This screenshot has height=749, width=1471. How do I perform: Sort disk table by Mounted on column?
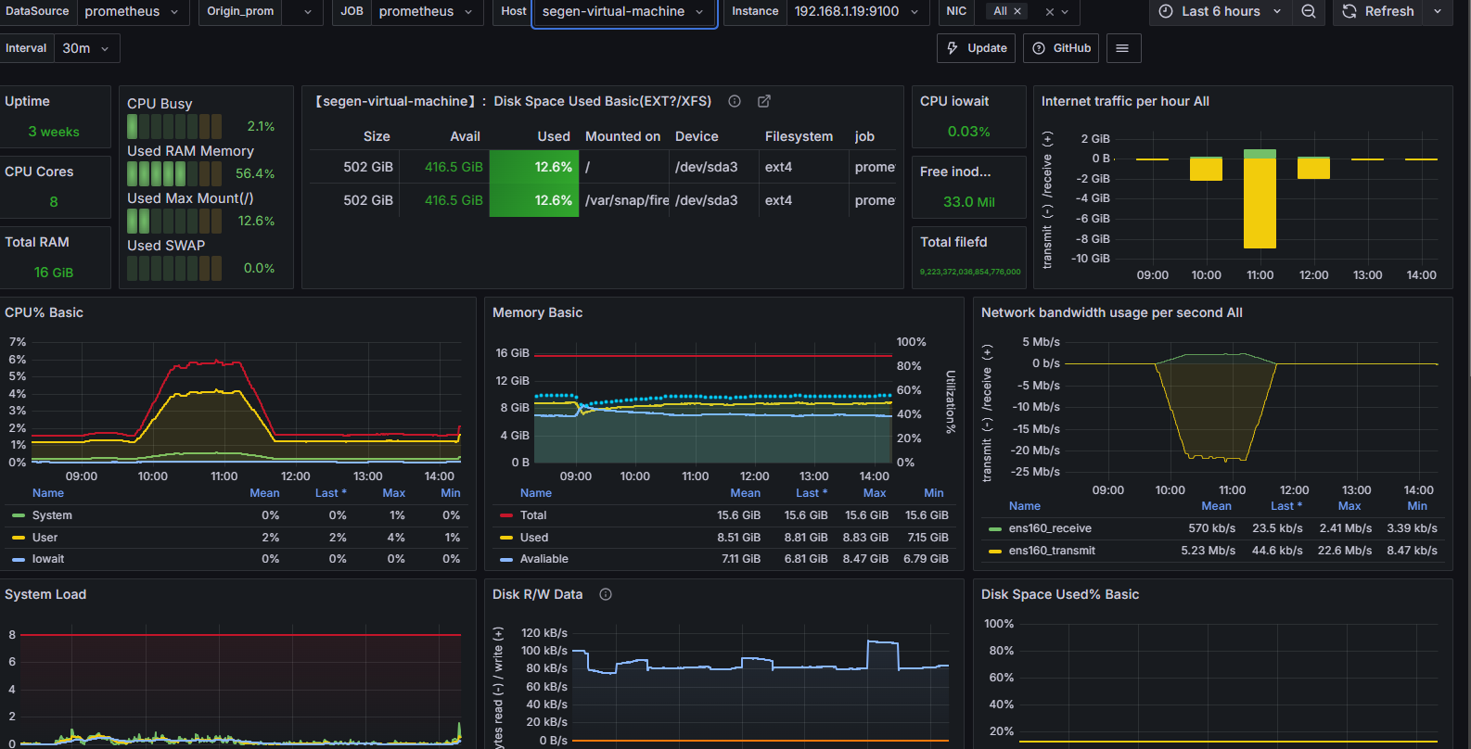[622, 136]
